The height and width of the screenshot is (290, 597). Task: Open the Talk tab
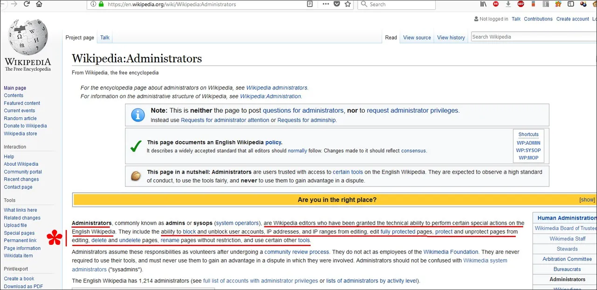pyautogui.click(x=105, y=38)
